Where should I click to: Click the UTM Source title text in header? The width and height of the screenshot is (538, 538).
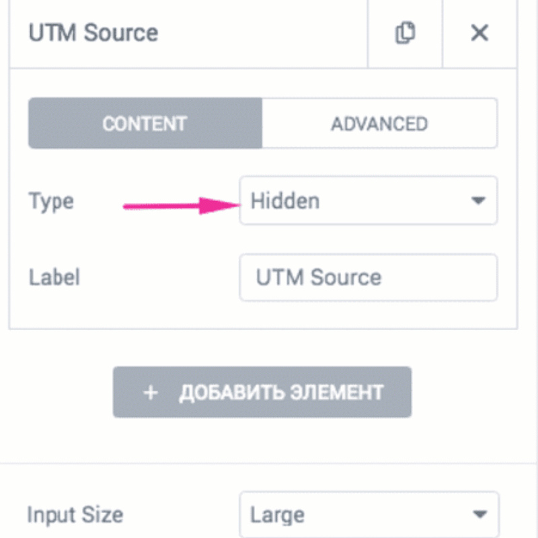93,33
